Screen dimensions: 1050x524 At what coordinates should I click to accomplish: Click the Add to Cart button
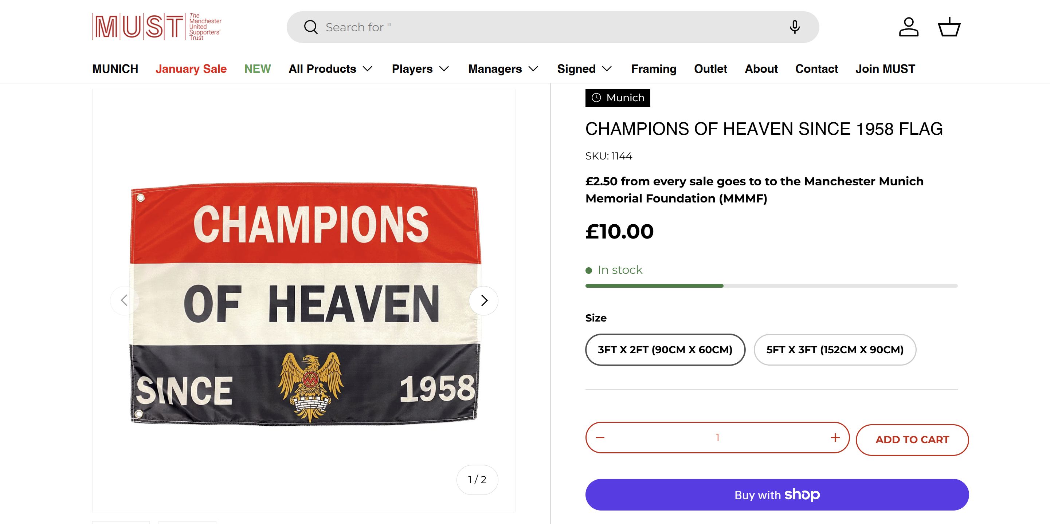click(x=912, y=440)
